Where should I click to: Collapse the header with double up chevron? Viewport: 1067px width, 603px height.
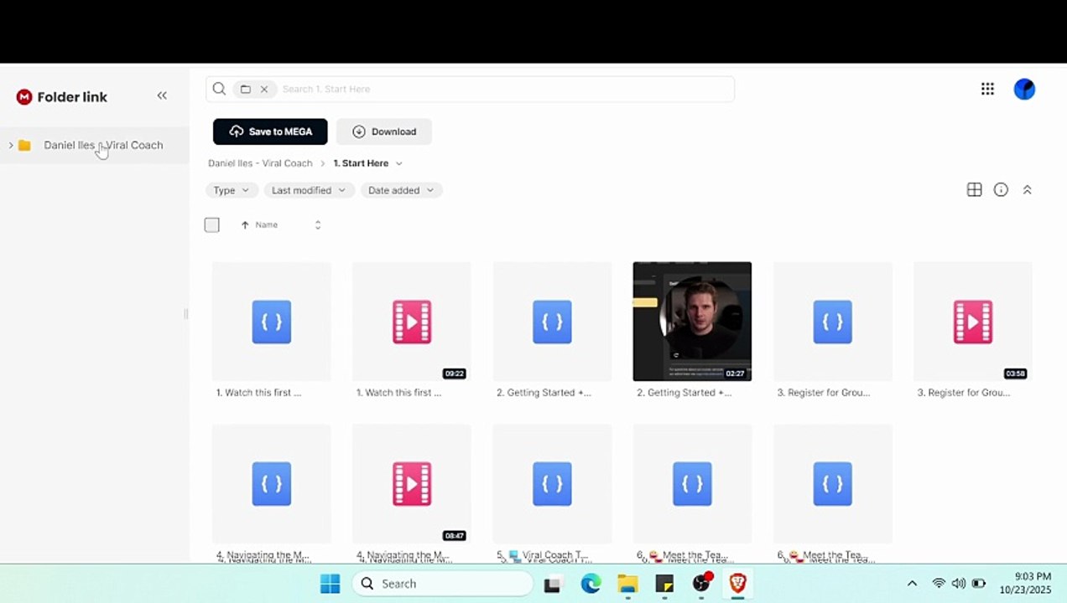[1027, 190]
